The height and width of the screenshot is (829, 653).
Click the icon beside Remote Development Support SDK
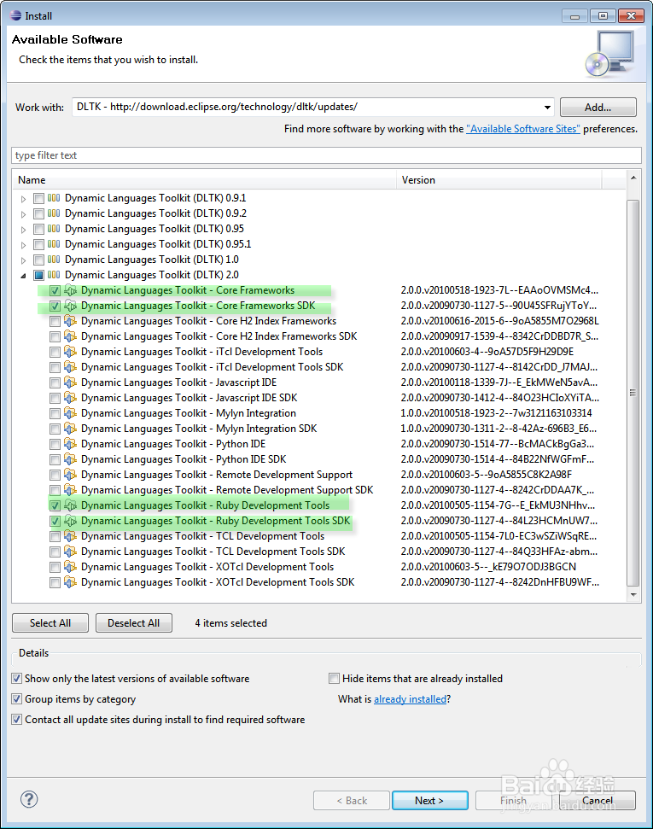click(70, 490)
